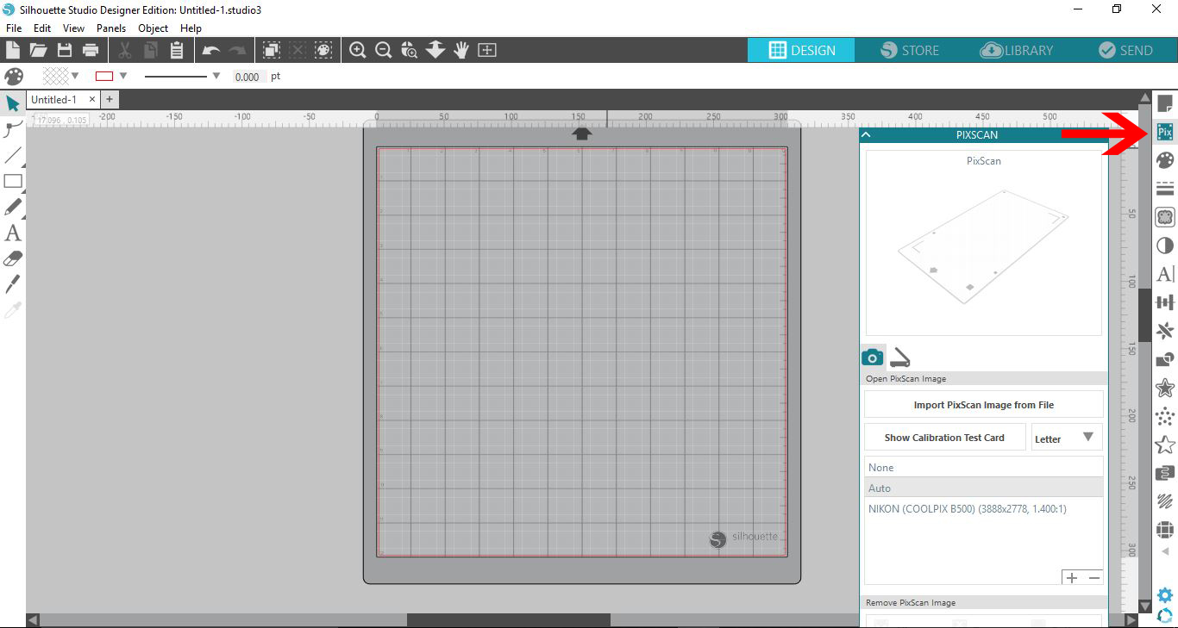Select the Knife tool

click(13, 284)
